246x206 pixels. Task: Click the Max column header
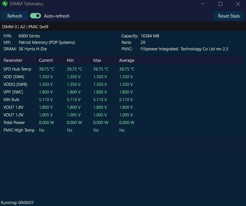(105, 60)
